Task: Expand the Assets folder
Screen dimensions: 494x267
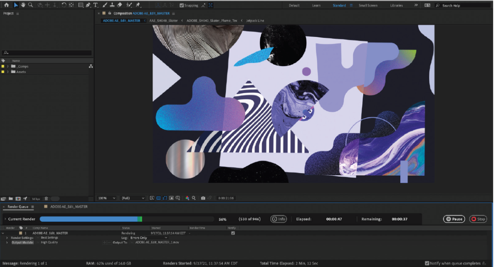Action: 8,72
